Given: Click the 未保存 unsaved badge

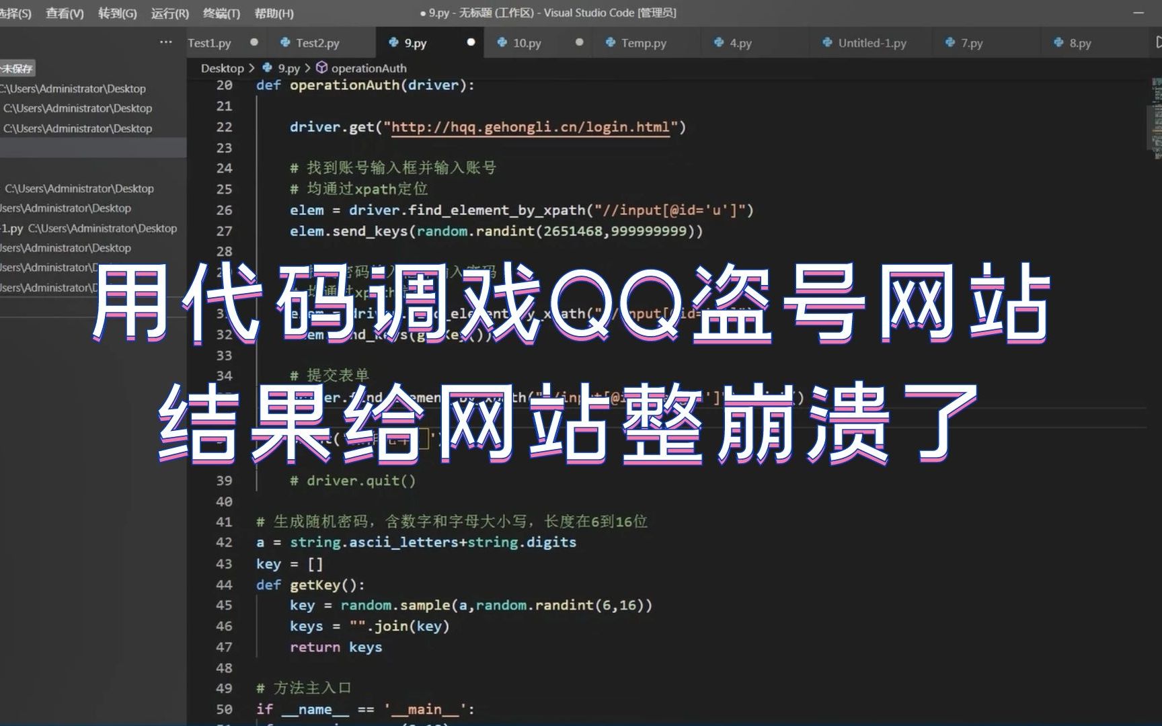Looking at the screenshot, I should (x=17, y=68).
